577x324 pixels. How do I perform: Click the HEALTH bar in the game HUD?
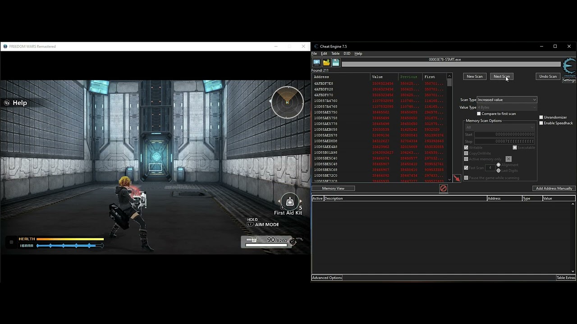(70, 239)
